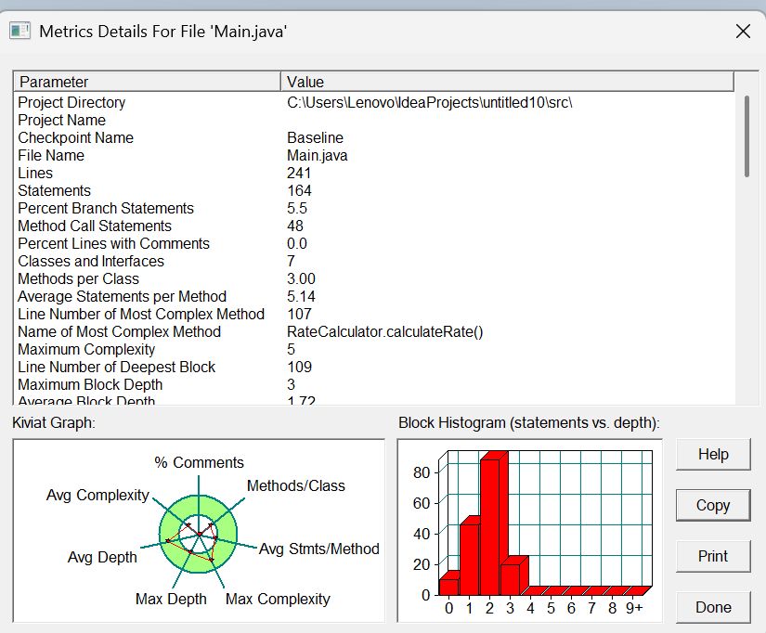
Task: Select the Project Directory row
Action: [x=374, y=103]
